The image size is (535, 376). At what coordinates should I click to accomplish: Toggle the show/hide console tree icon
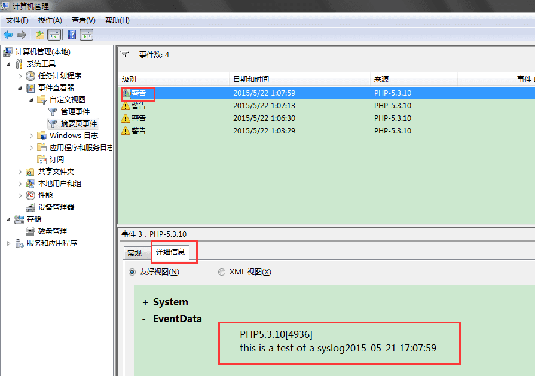(x=54, y=35)
